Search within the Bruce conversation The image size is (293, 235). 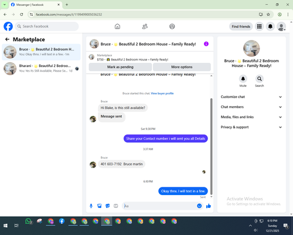(x=260, y=79)
